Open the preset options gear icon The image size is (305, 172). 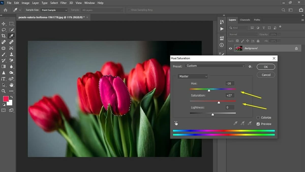[250, 66]
